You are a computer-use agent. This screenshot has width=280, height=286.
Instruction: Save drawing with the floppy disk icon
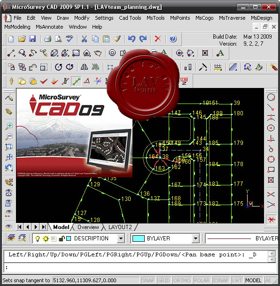(32, 39)
